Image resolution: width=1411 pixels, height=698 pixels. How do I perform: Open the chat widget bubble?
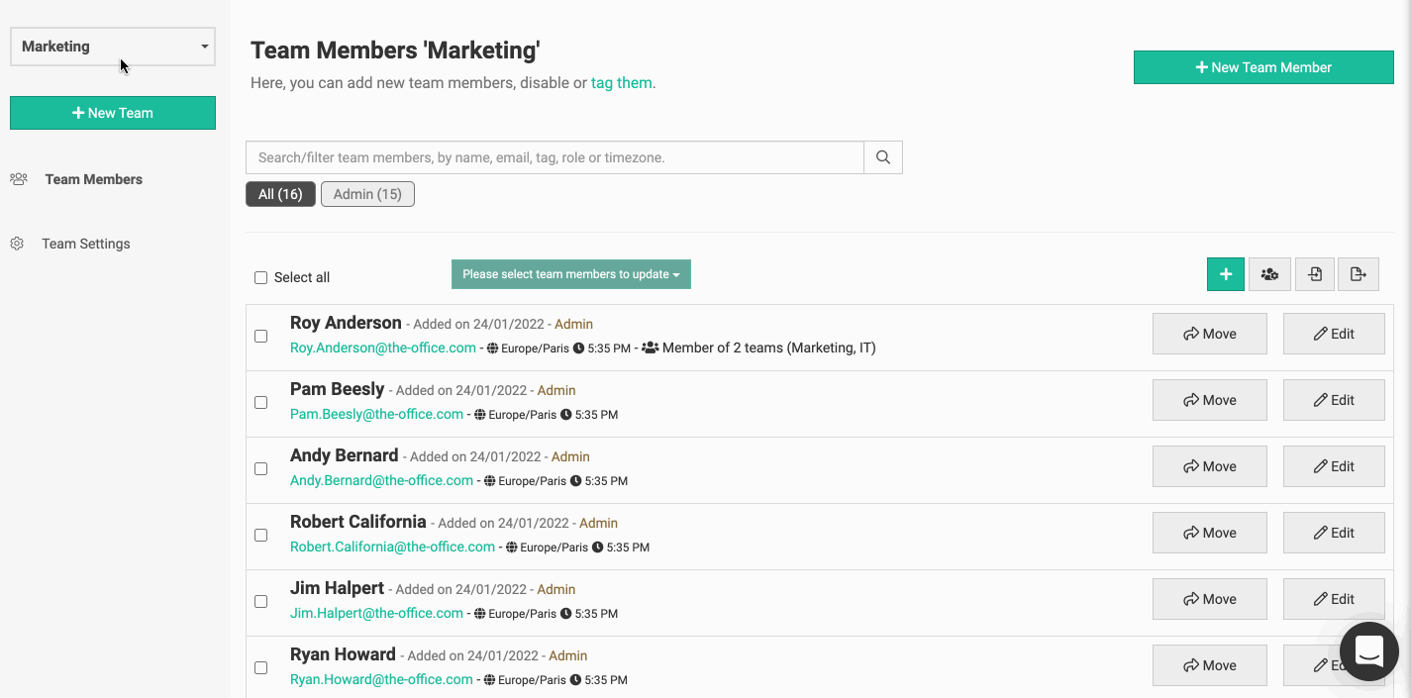(x=1368, y=651)
